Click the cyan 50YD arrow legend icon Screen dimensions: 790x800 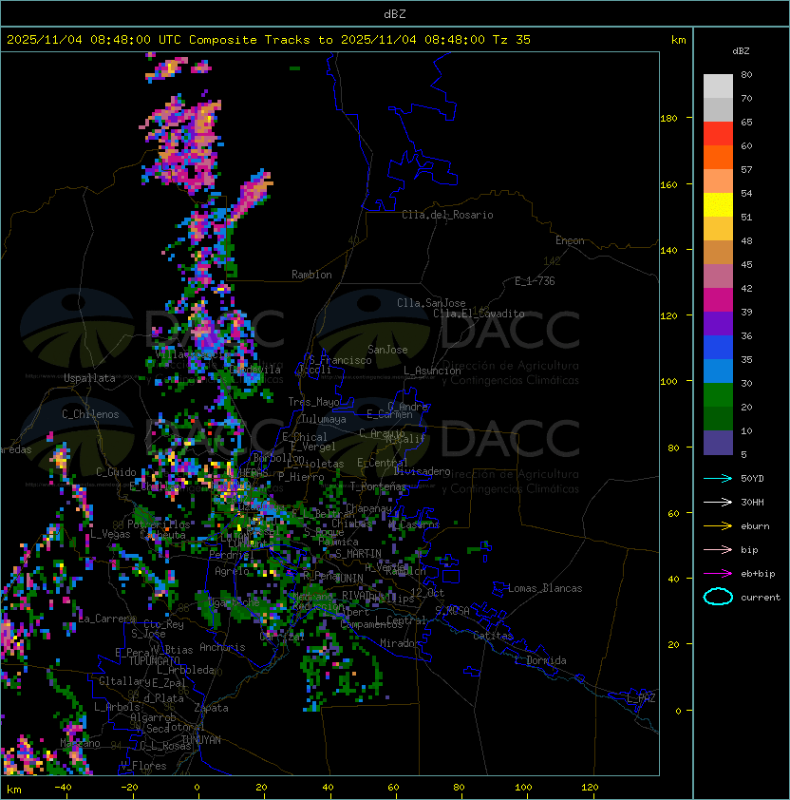point(718,478)
